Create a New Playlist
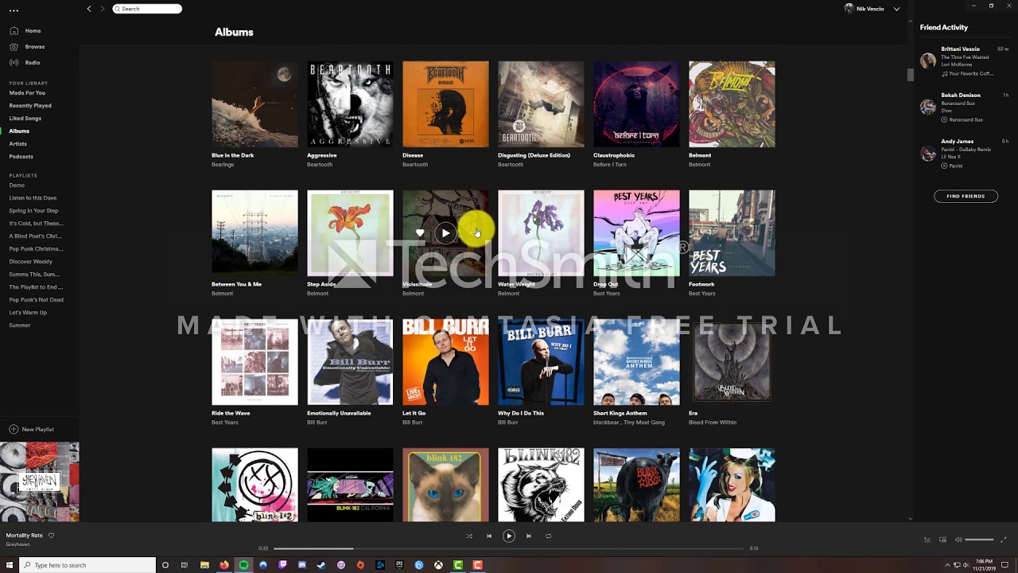The height and width of the screenshot is (573, 1018). 32,430
